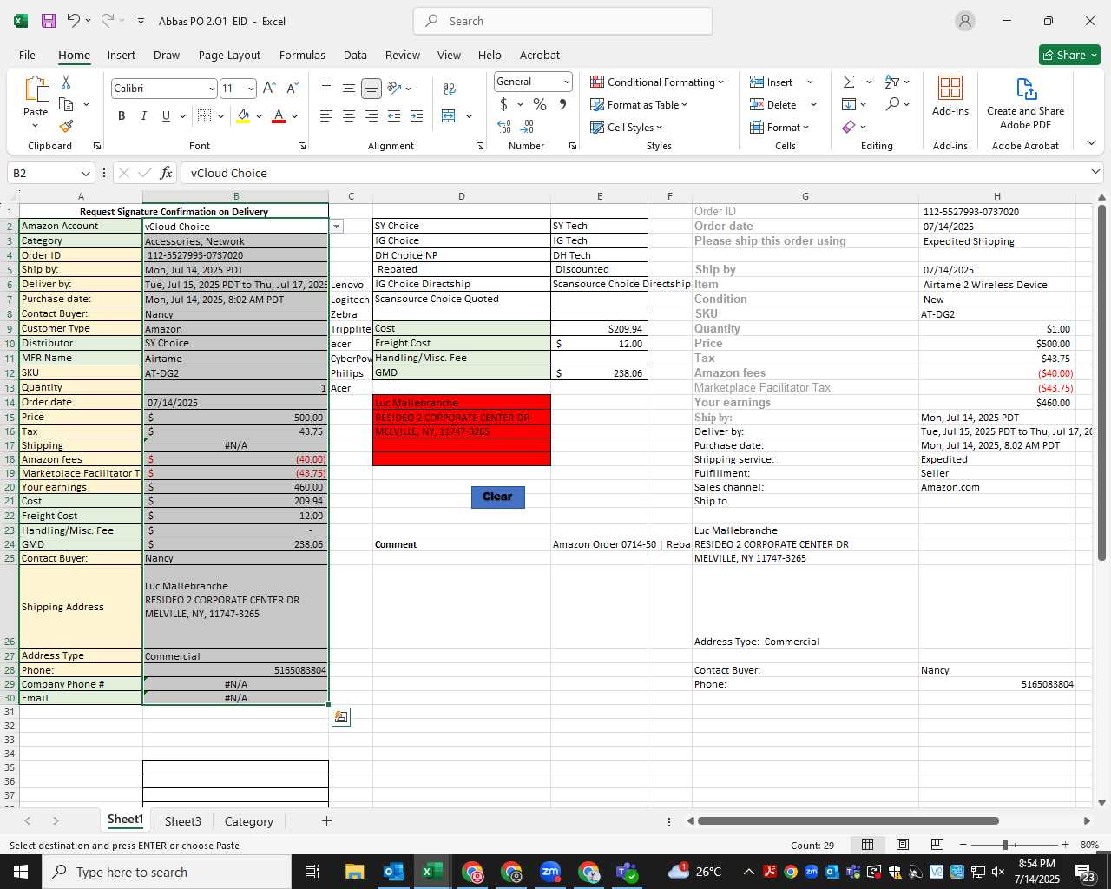Undo the last action
The height and width of the screenshot is (889, 1111).
click(x=74, y=21)
